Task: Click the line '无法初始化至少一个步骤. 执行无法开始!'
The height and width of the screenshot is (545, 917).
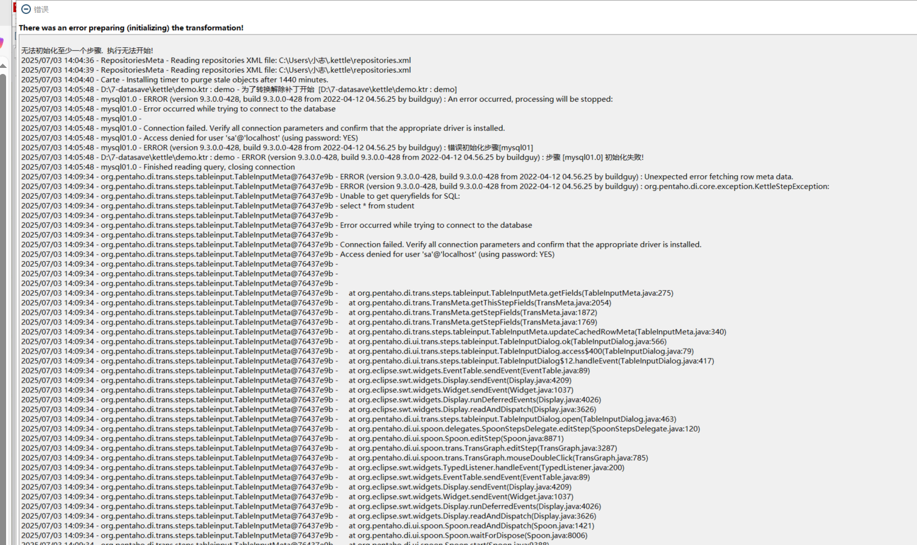Action: pos(87,50)
